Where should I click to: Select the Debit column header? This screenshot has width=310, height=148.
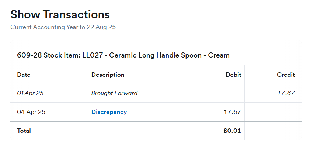[x=233, y=75]
